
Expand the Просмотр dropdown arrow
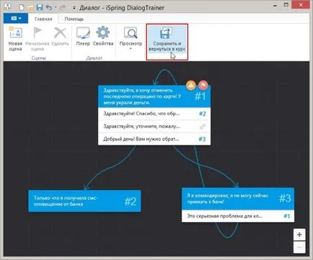tap(131, 48)
